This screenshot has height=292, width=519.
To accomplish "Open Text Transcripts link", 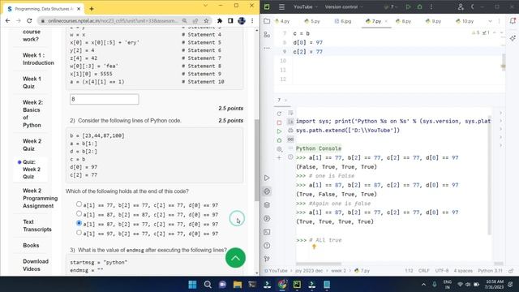I will [x=37, y=225].
